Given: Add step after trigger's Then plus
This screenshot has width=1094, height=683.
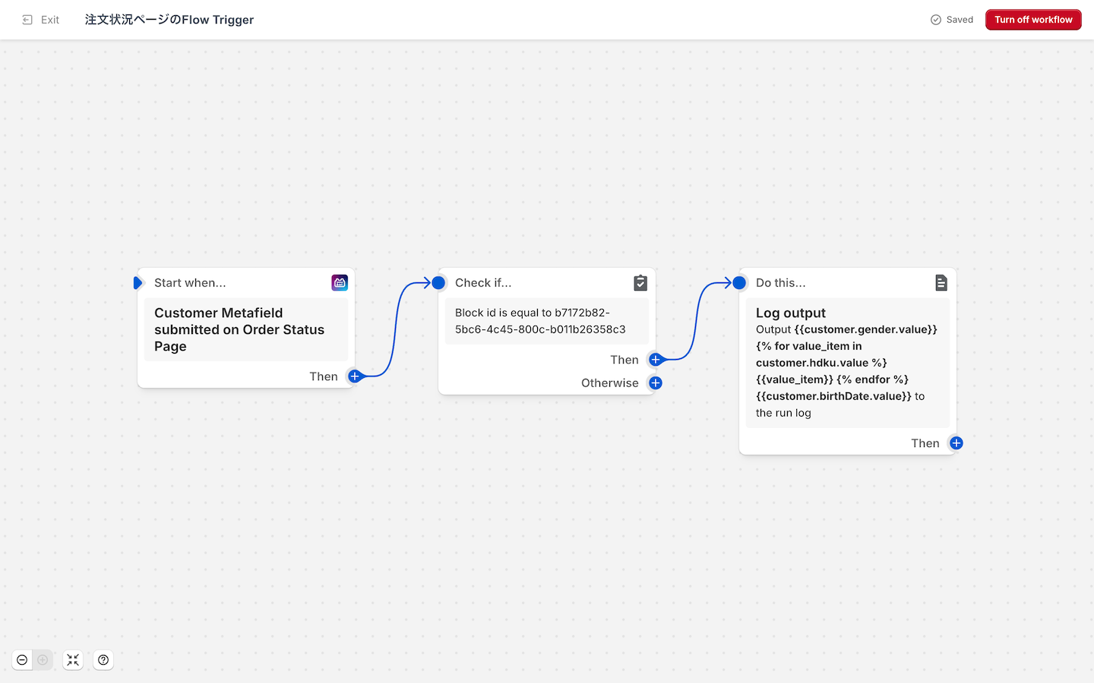Looking at the screenshot, I should pyautogui.click(x=354, y=376).
